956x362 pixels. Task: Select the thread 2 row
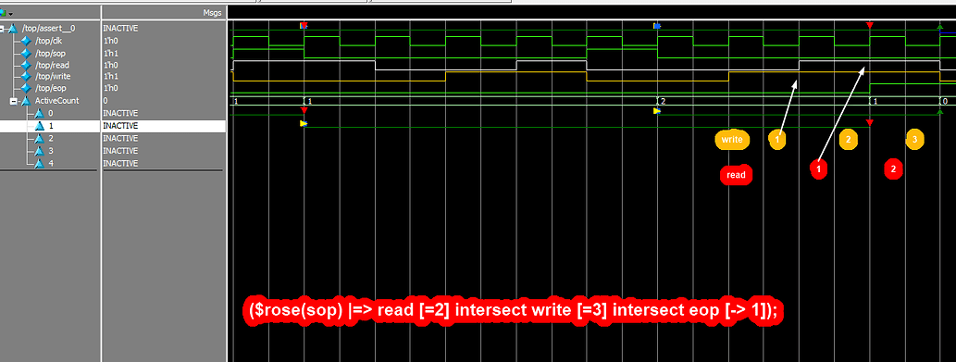coord(113,138)
